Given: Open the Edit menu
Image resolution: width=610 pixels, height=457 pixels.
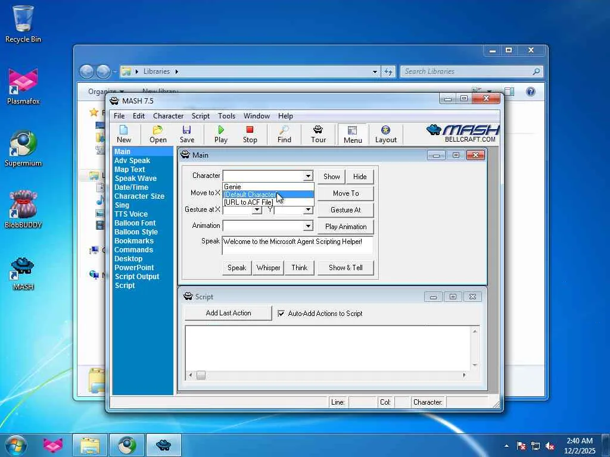Looking at the screenshot, I should [138, 116].
